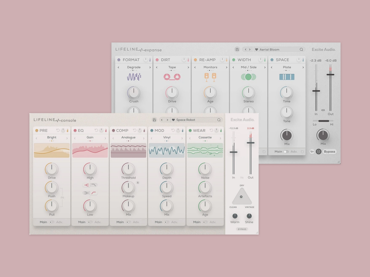Viewport: 370px width, 277px height.
Task: Switch SPACE module Main/Adv toggle
Action: 286,152
